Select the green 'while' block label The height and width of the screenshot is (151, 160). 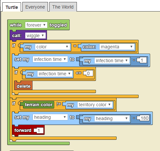click(x=16, y=25)
